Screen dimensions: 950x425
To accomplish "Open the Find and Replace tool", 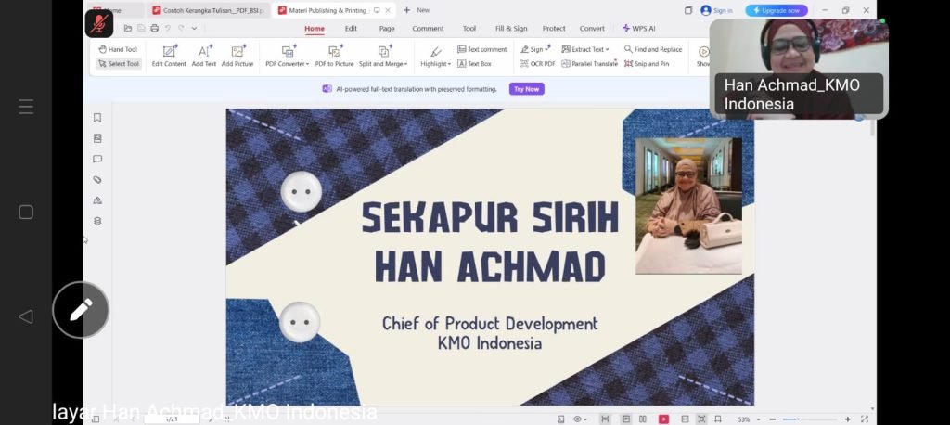I will click(653, 49).
